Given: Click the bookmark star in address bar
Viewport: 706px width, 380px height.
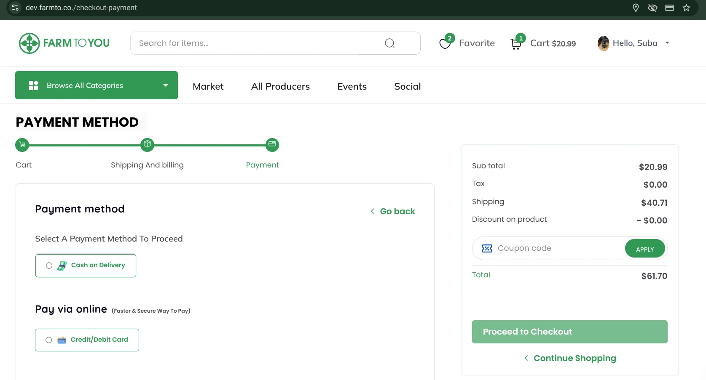Looking at the screenshot, I should [686, 8].
